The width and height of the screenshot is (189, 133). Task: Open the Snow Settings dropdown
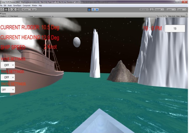coord(8,90)
